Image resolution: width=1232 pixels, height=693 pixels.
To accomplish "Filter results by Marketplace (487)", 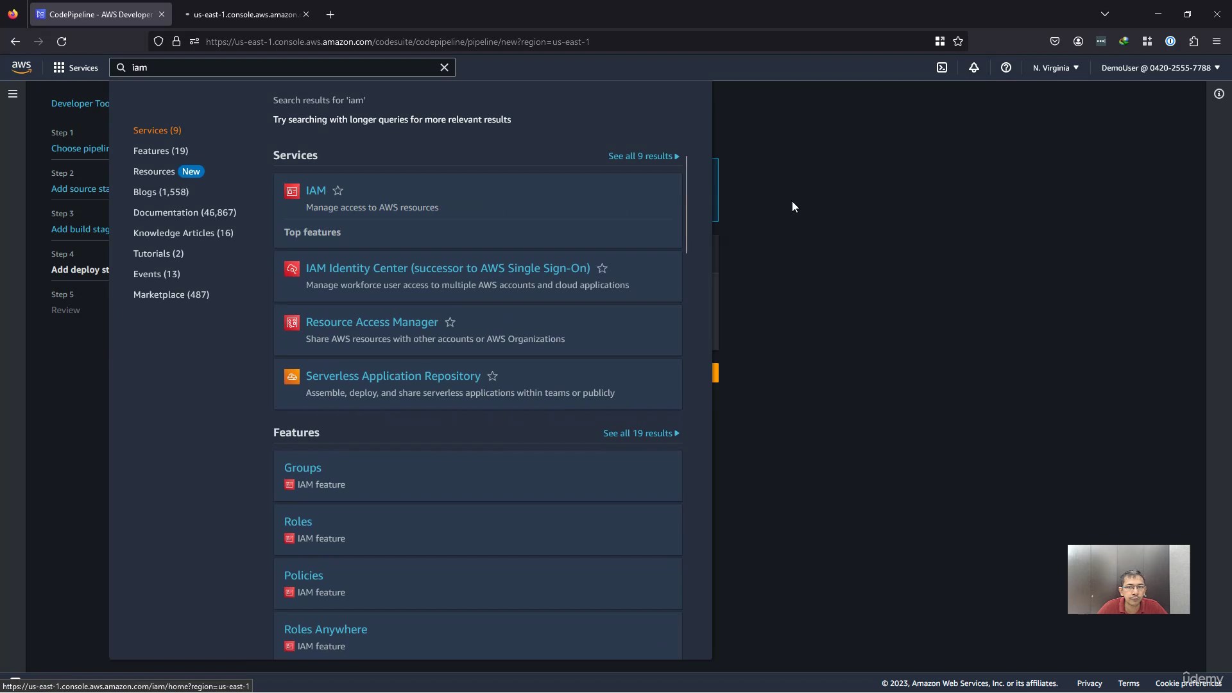I will pyautogui.click(x=171, y=295).
